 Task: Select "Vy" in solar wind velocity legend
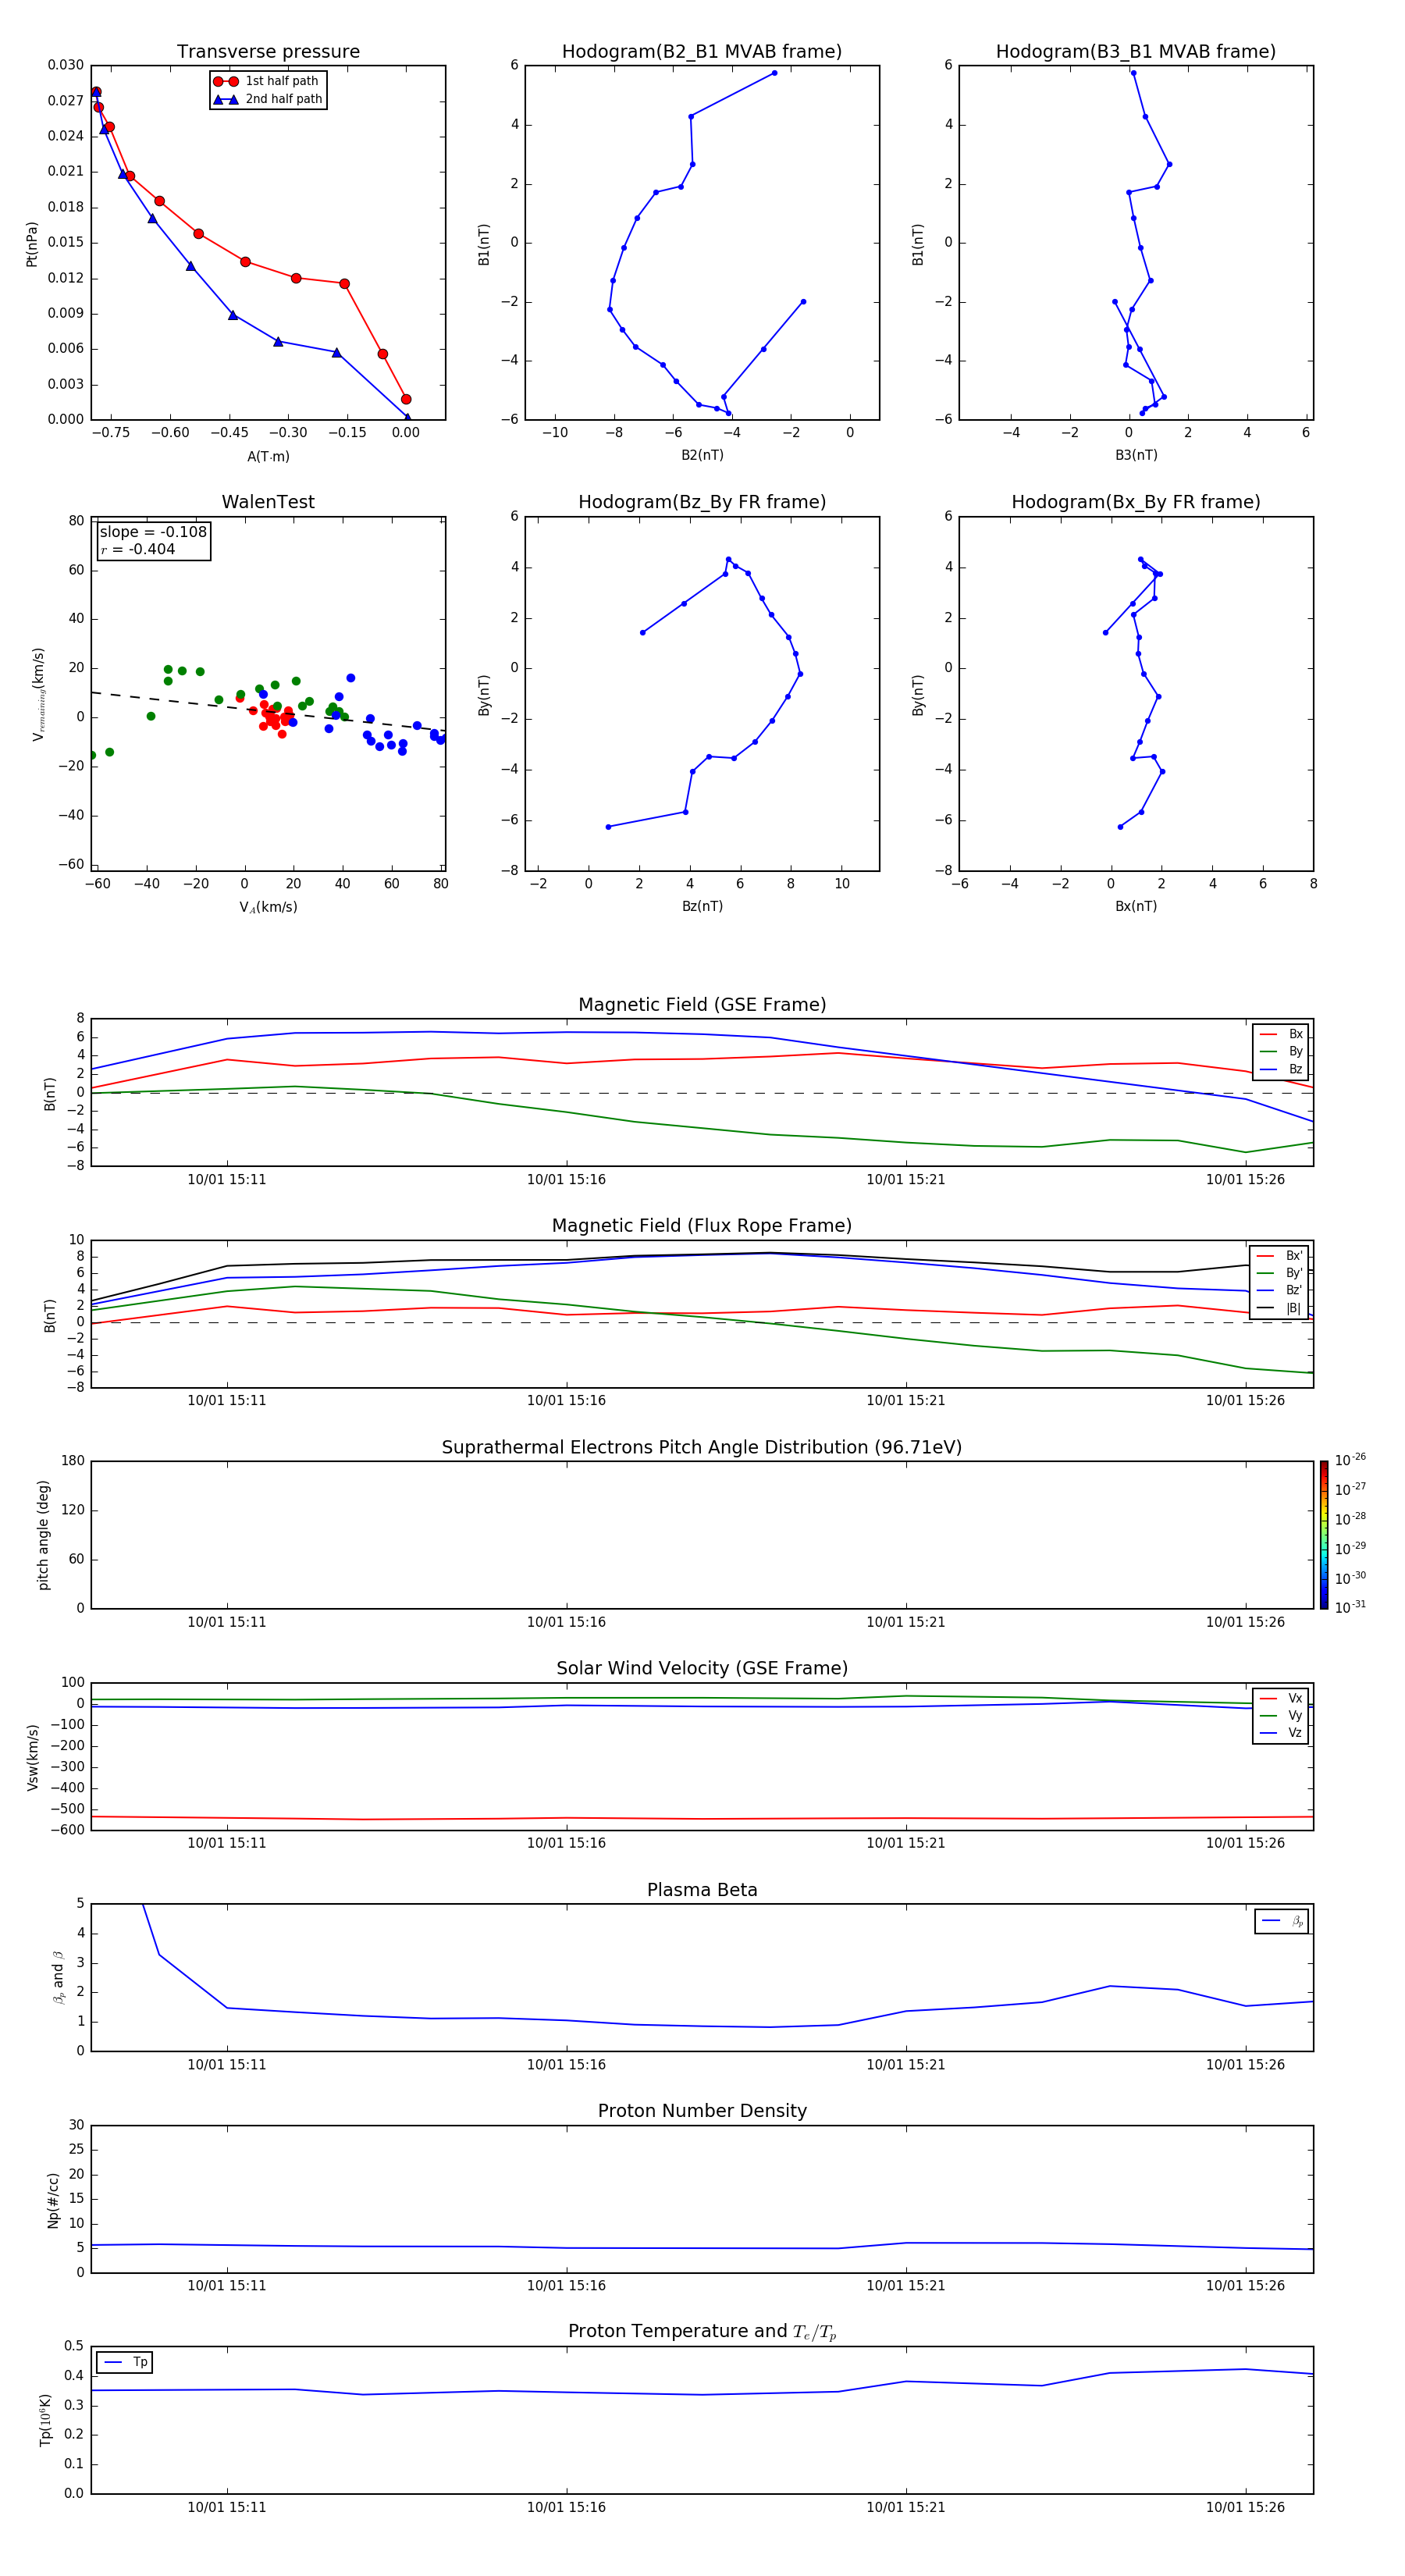coord(1281,1716)
